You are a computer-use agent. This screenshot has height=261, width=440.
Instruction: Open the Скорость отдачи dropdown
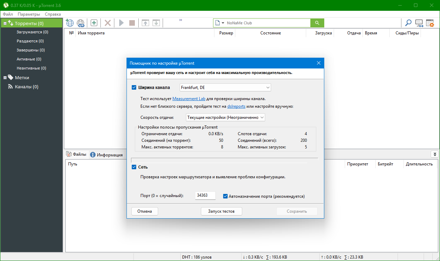pyautogui.click(x=225, y=117)
